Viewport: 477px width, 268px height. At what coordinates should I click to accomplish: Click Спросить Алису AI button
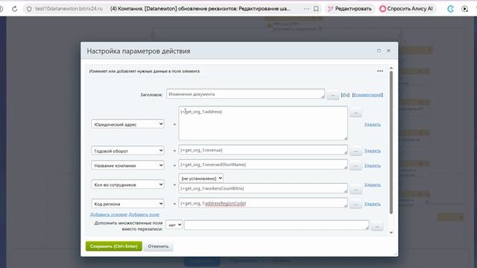[x=407, y=9]
